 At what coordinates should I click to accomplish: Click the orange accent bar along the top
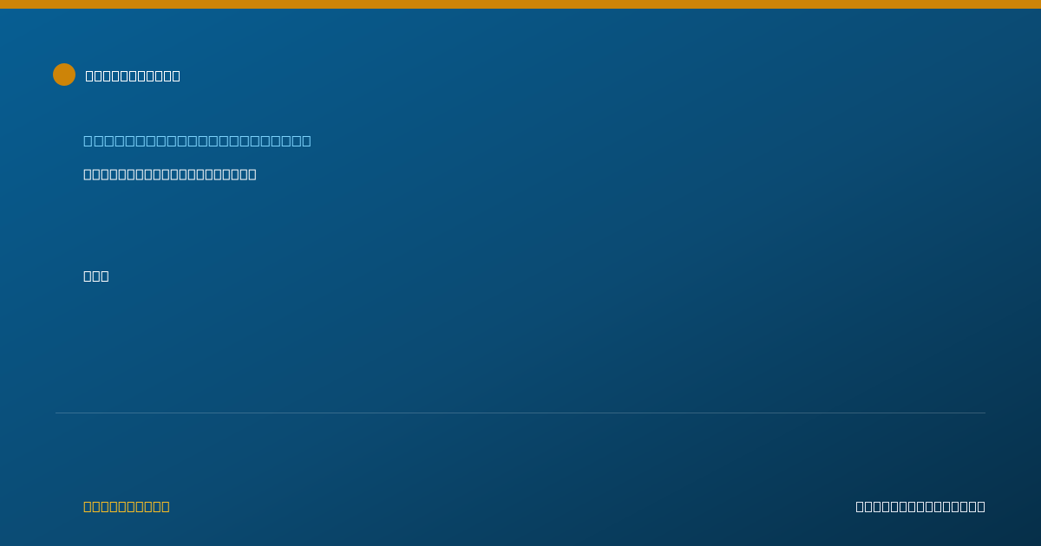pyautogui.click(x=520, y=4)
